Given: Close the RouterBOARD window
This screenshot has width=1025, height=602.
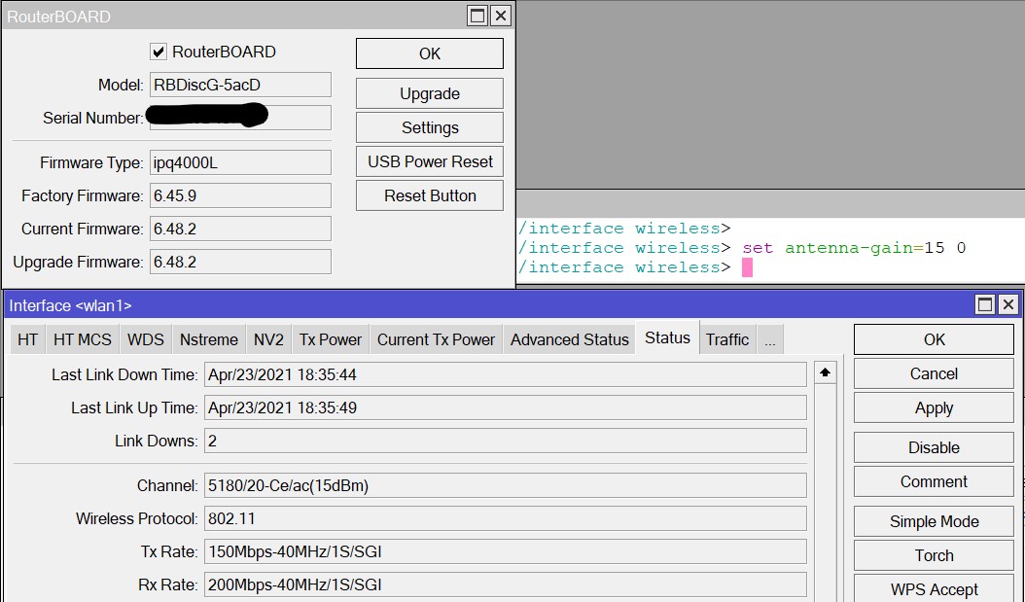Looking at the screenshot, I should coord(501,16).
